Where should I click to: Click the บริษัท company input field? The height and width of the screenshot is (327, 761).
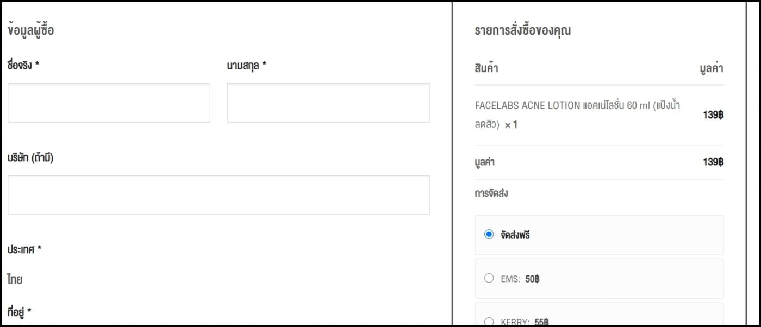coord(217,195)
